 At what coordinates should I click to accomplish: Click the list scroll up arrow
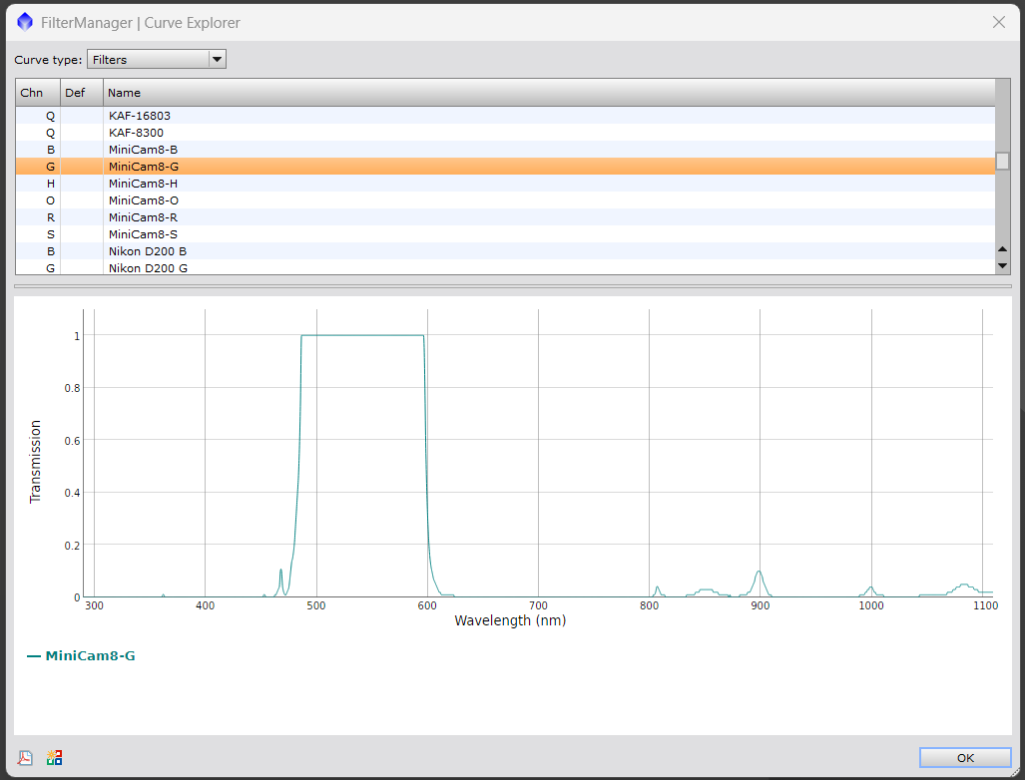[1002, 249]
